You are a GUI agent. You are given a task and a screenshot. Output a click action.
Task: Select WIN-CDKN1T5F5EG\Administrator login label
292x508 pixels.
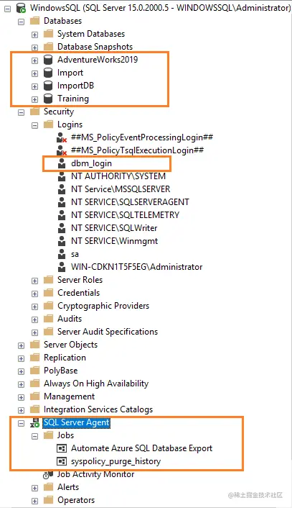point(136,267)
